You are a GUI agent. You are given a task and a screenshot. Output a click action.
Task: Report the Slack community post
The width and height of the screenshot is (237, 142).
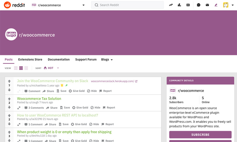click(x=105, y=91)
